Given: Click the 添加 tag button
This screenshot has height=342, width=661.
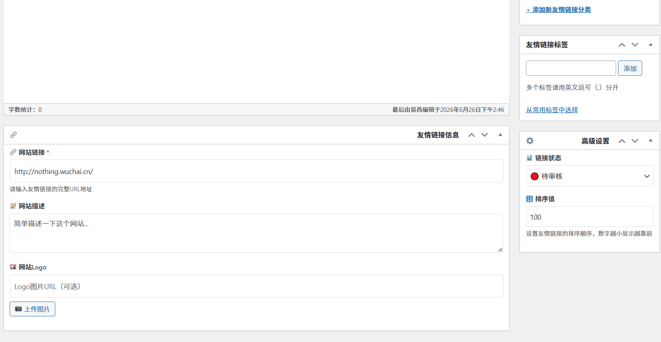Looking at the screenshot, I should pos(630,68).
